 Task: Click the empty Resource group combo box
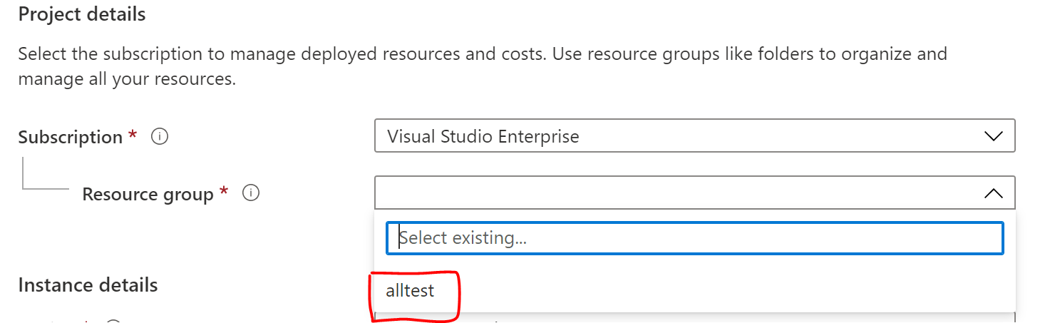(x=694, y=193)
